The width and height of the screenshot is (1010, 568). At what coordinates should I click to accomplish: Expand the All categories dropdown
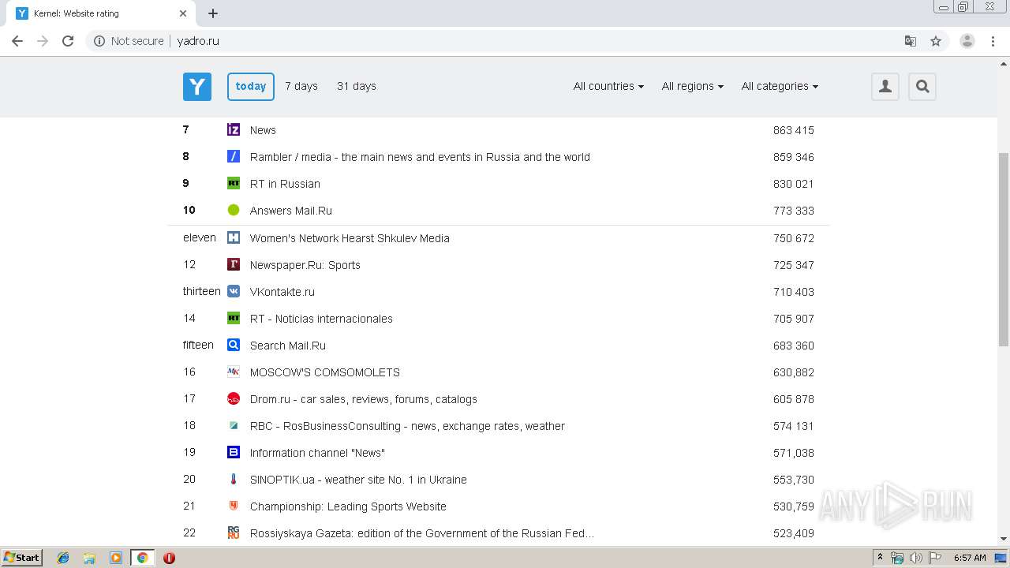(780, 86)
